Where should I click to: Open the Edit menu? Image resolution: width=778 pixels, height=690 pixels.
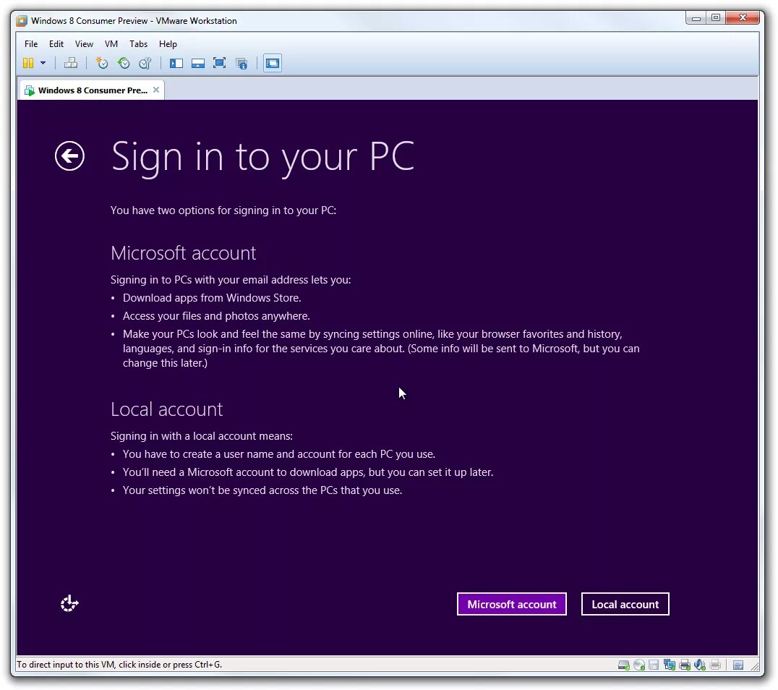pyautogui.click(x=56, y=43)
